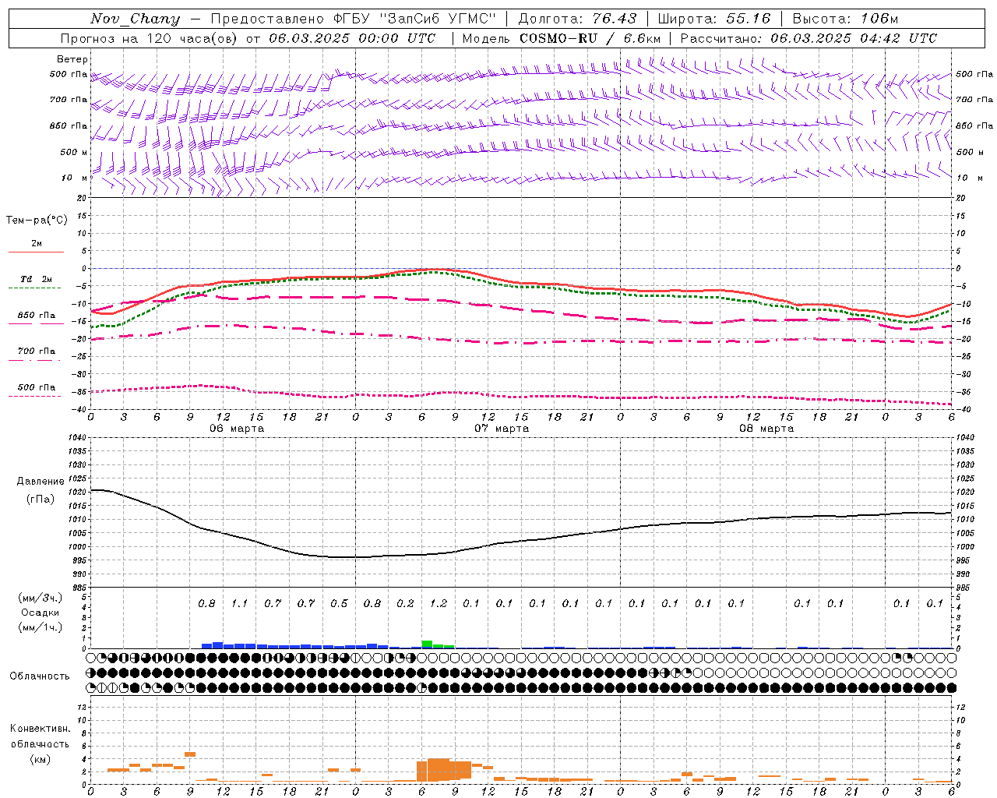
Task: Click the computed time Рассчитано: 06.03.2025 04:42 UTC
Action: 809,38
